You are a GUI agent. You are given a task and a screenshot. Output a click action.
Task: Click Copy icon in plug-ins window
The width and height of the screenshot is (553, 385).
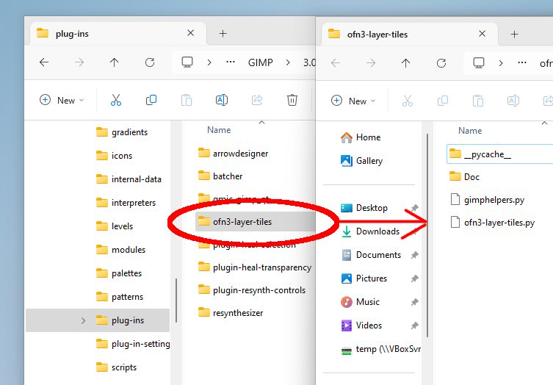(x=151, y=100)
